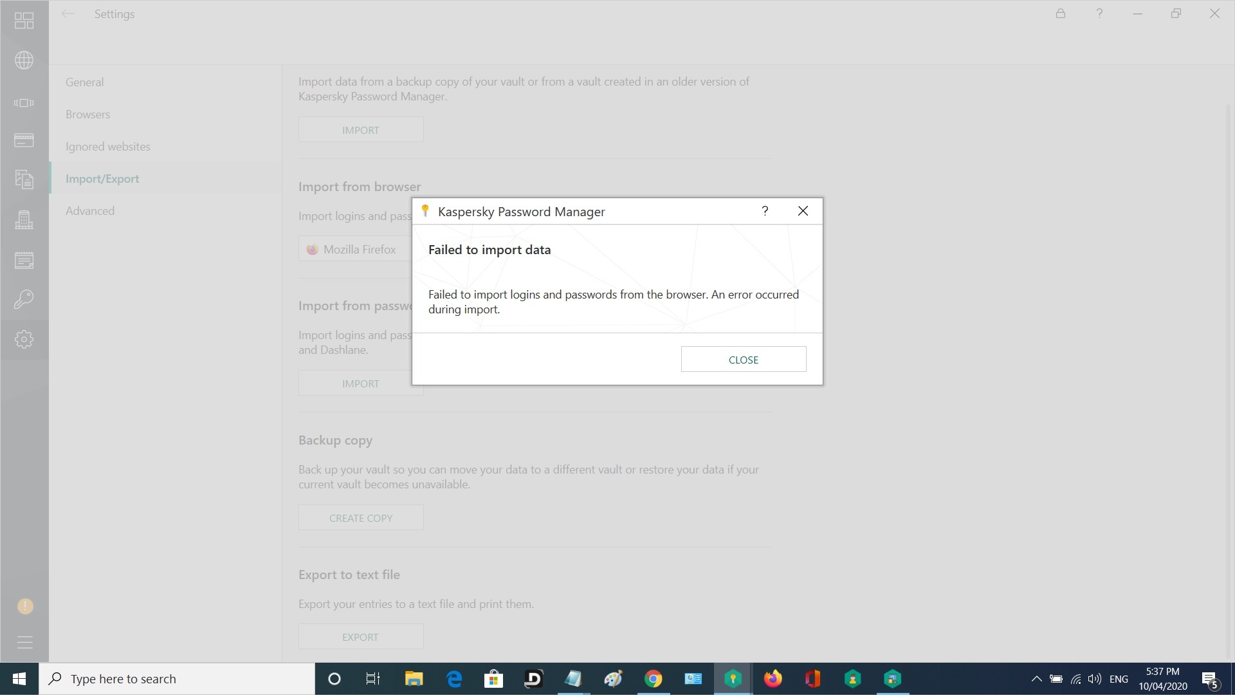Click the taskbar search box
This screenshot has height=700, width=1235.
click(177, 679)
